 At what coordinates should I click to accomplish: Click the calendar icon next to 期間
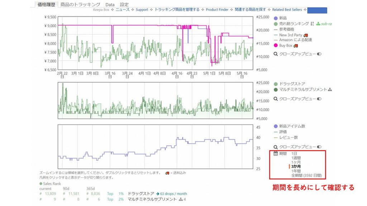(x=276, y=153)
